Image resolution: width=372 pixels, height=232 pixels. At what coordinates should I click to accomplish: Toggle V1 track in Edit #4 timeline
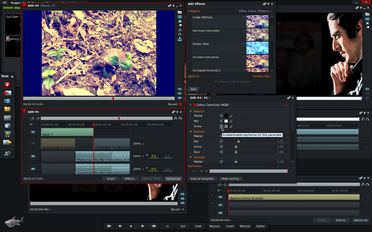pos(33,132)
